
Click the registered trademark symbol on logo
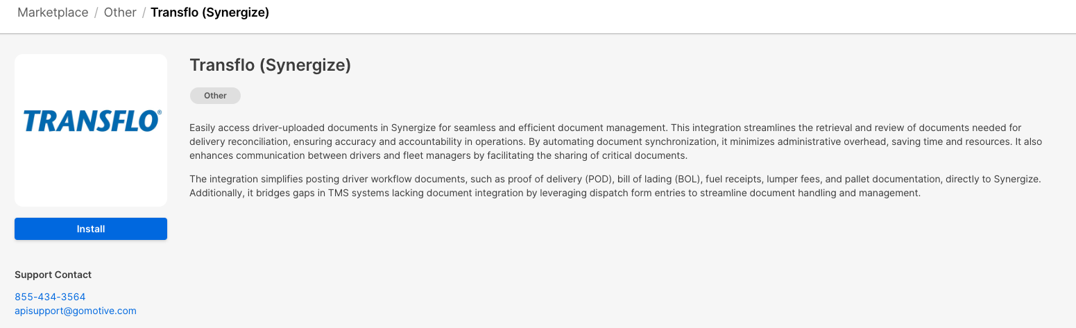click(160, 112)
